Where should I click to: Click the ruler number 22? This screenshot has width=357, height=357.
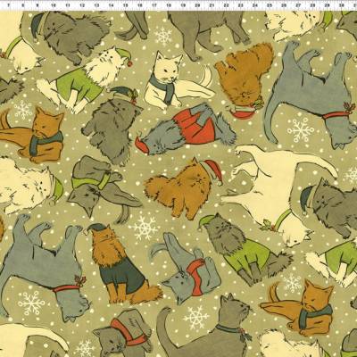(x=227, y=5)
